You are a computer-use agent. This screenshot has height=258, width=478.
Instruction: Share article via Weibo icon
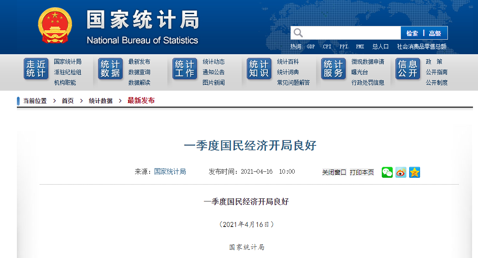tap(401, 172)
